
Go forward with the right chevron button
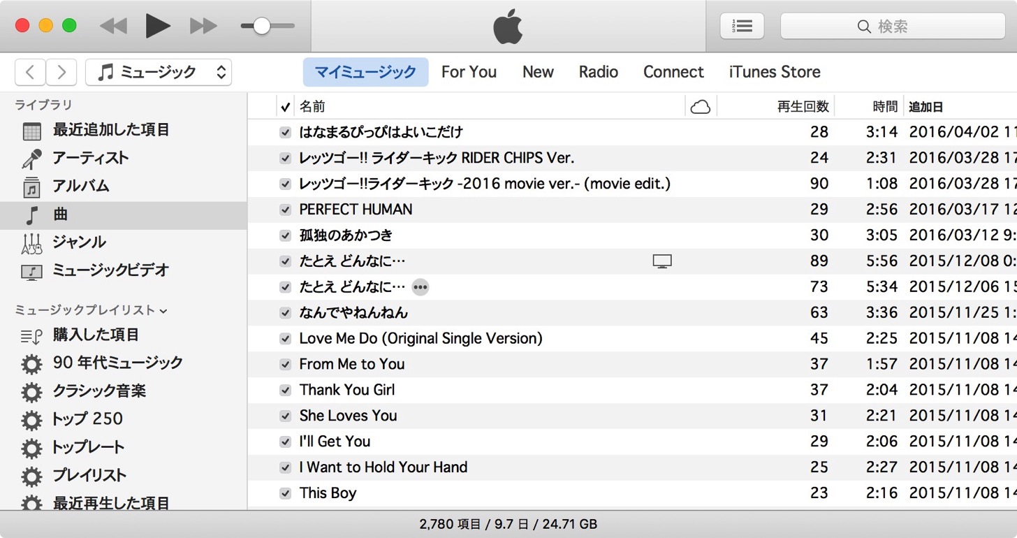point(61,72)
